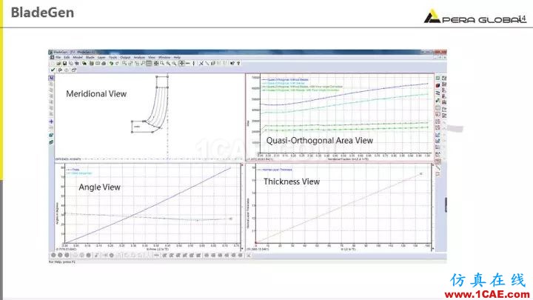Screen dimensions: 533x300
Task: Click the blue plus sidebar icon
Action: 51,121
